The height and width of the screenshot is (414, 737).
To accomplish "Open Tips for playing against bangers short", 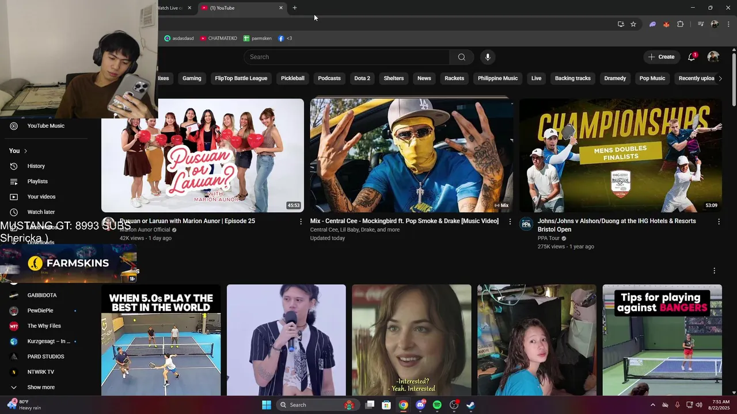I will pos(662,340).
